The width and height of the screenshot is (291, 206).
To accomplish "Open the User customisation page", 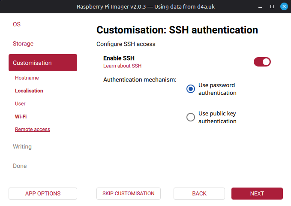I will 20,104.
